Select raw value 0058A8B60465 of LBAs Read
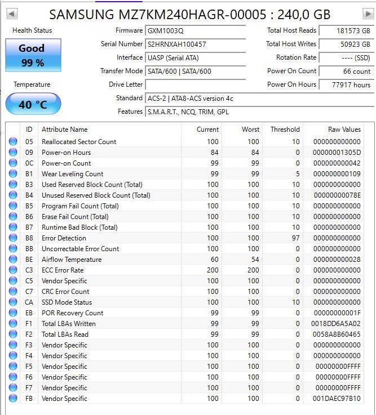376x415 pixels. [337, 334]
